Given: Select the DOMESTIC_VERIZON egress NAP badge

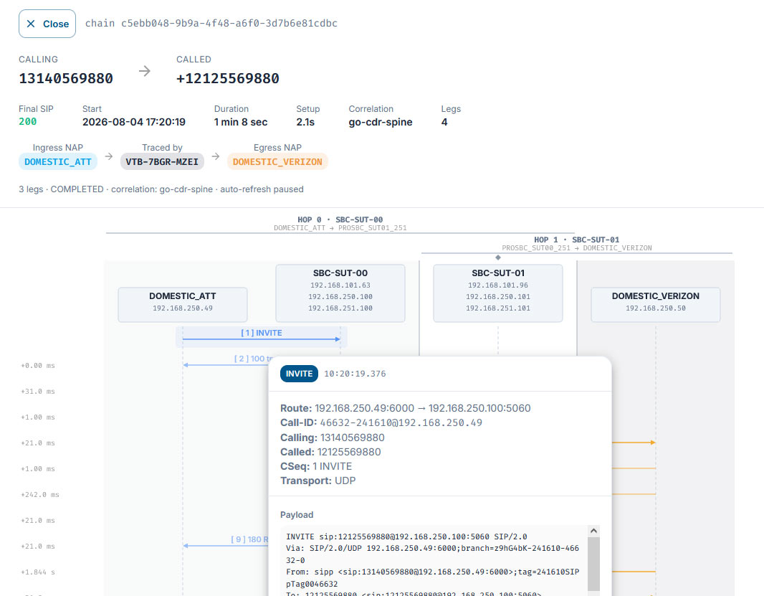Looking at the screenshot, I should click(277, 162).
